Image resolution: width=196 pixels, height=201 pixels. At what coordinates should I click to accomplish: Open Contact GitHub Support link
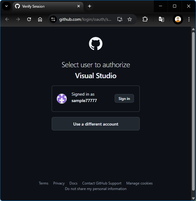click(x=102, y=183)
